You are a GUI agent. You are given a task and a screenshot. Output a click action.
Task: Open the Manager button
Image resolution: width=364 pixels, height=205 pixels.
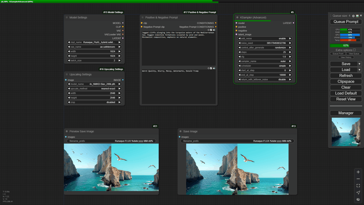click(x=346, y=113)
